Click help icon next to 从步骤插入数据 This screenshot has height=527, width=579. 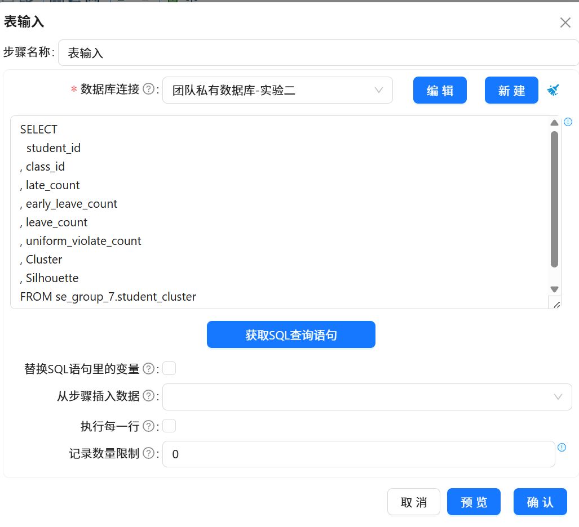(148, 396)
